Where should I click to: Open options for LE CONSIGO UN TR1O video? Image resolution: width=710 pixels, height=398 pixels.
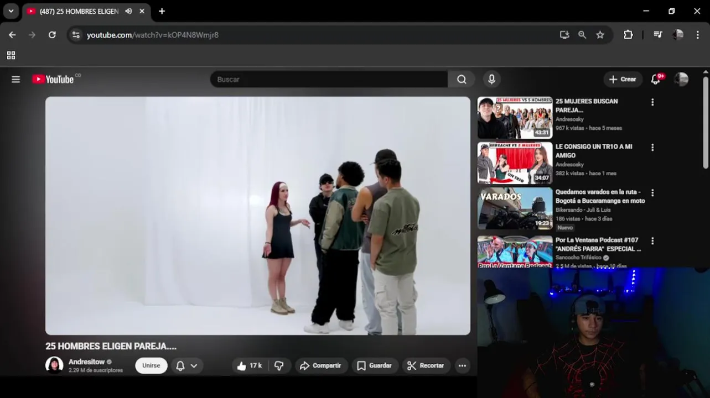coord(652,148)
